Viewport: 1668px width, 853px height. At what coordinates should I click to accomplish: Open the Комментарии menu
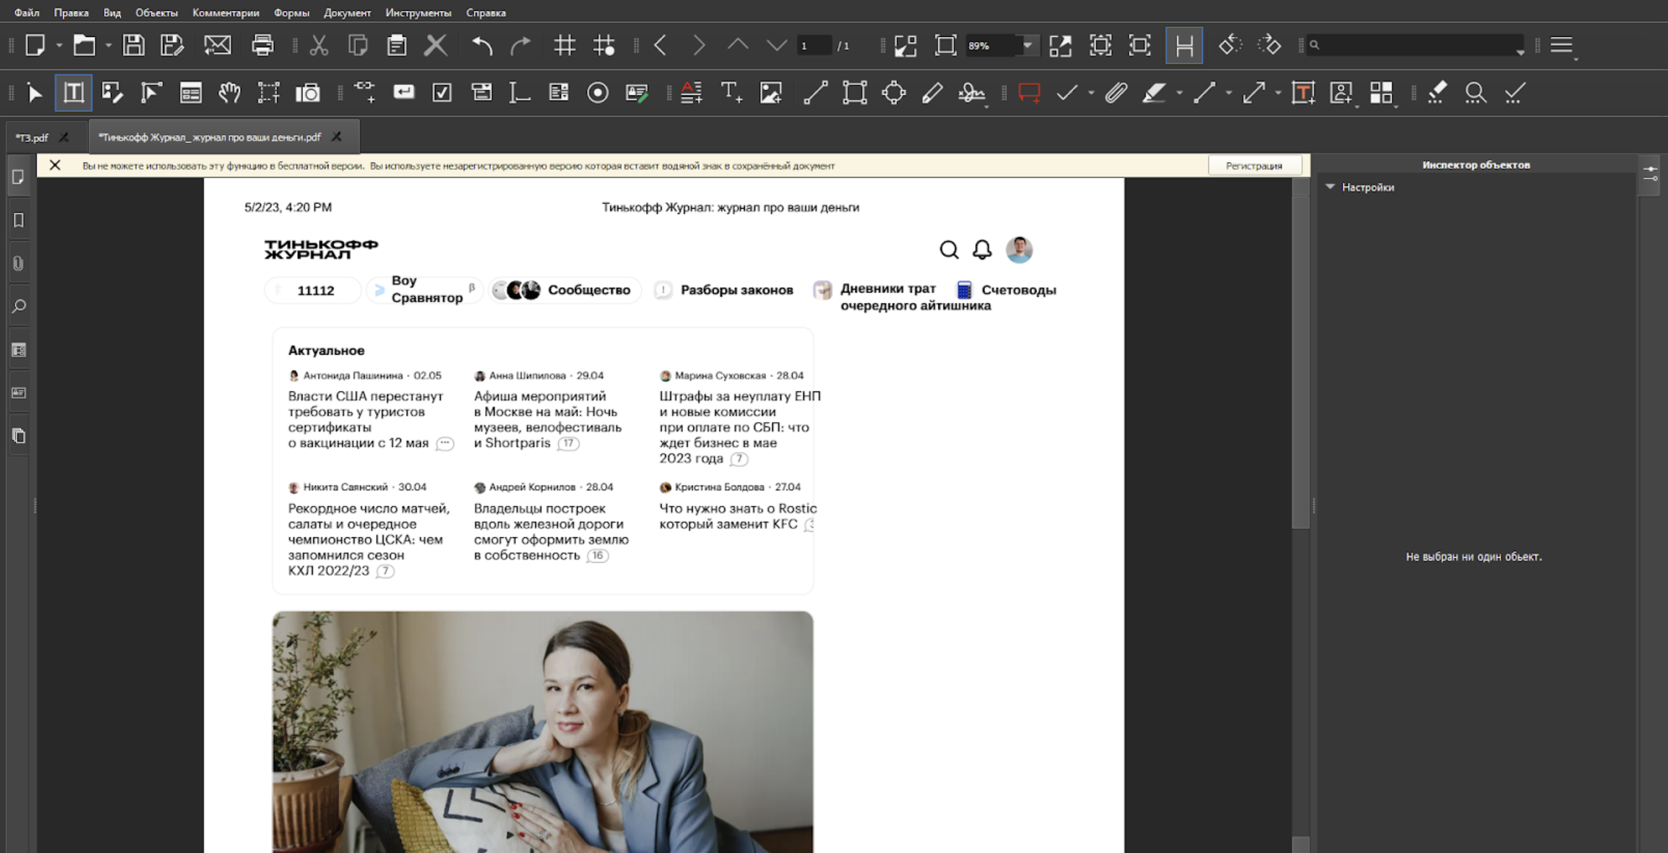pos(225,12)
